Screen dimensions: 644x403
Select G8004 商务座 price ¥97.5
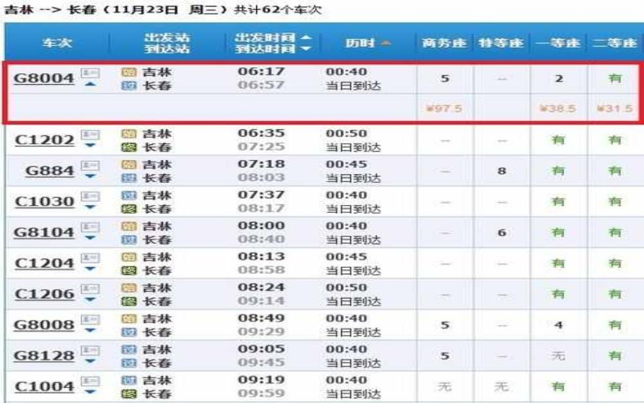pyautogui.click(x=445, y=109)
